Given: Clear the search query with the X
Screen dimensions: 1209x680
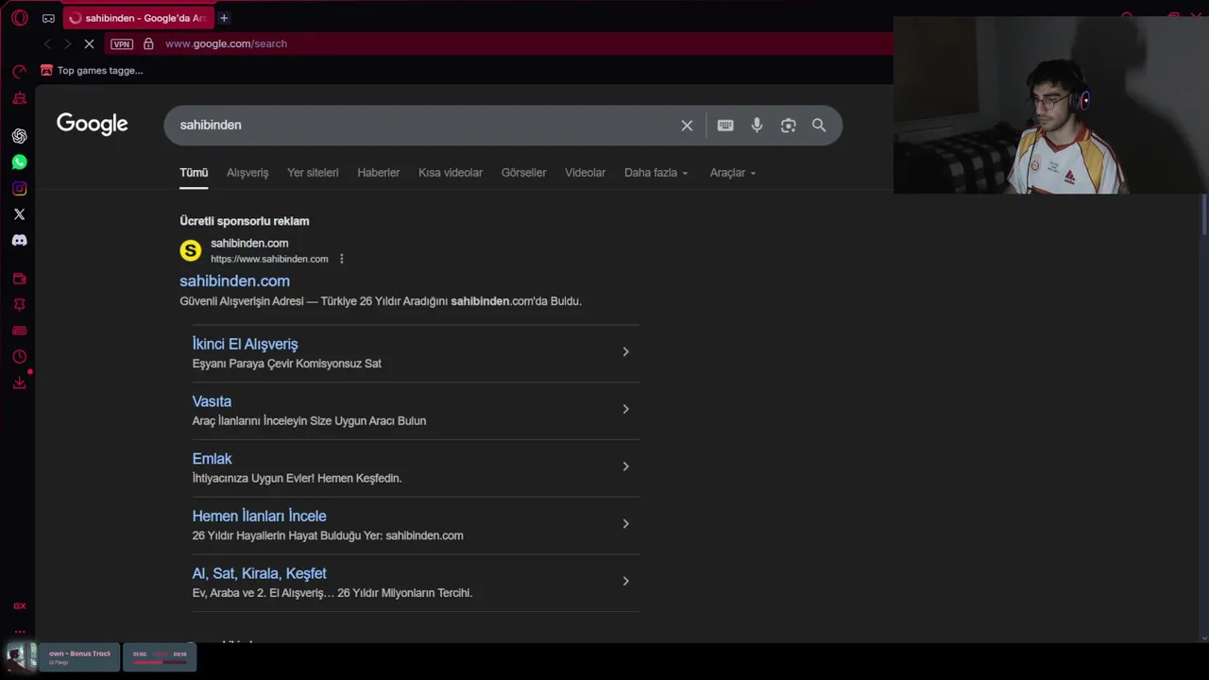Looking at the screenshot, I should coord(687,126).
